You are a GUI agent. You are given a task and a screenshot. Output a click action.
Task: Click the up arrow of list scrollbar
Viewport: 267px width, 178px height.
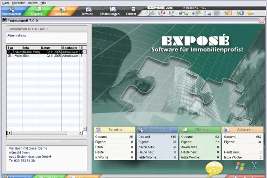click(85, 52)
